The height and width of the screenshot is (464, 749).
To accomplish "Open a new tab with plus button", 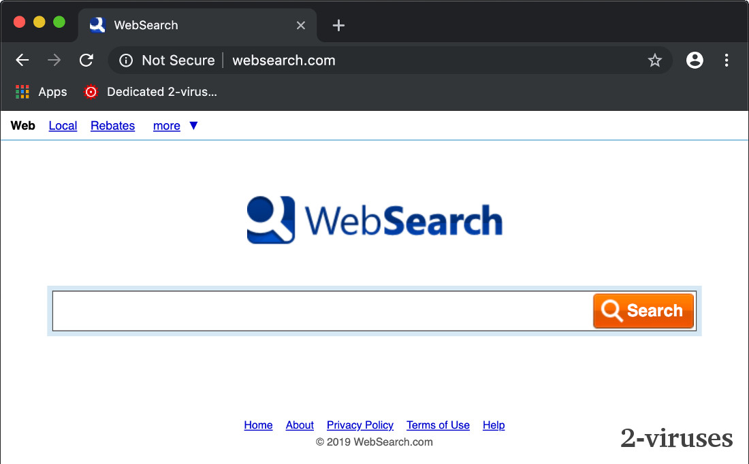I will [338, 25].
